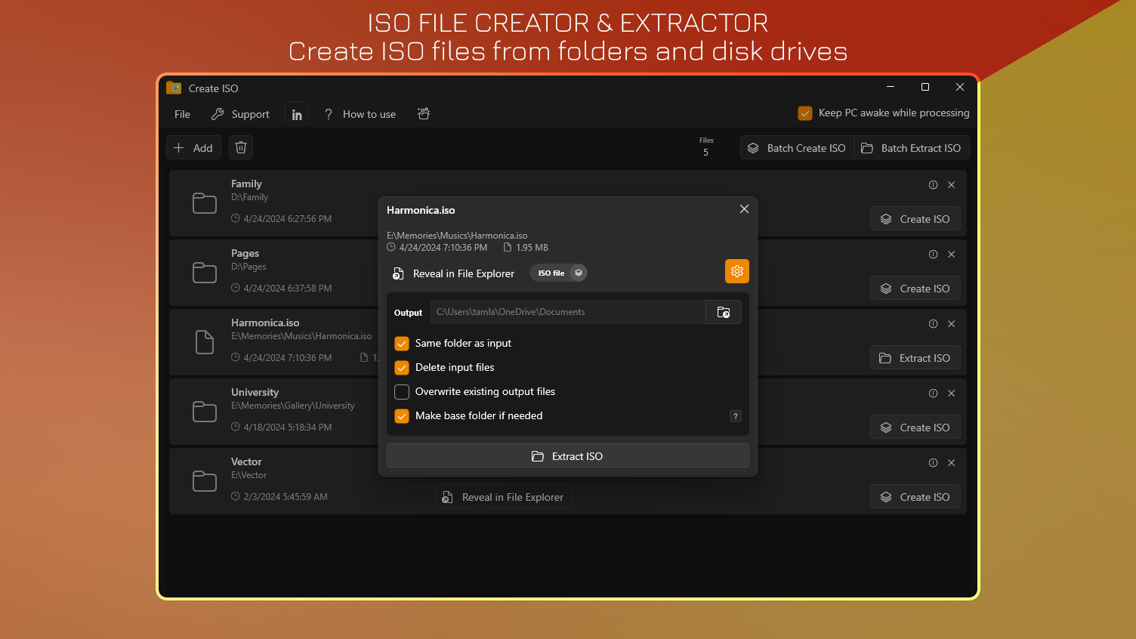Create ISO from the University folder
Image resolution: width=1136 pixels, height=639 pixels.
915,428
